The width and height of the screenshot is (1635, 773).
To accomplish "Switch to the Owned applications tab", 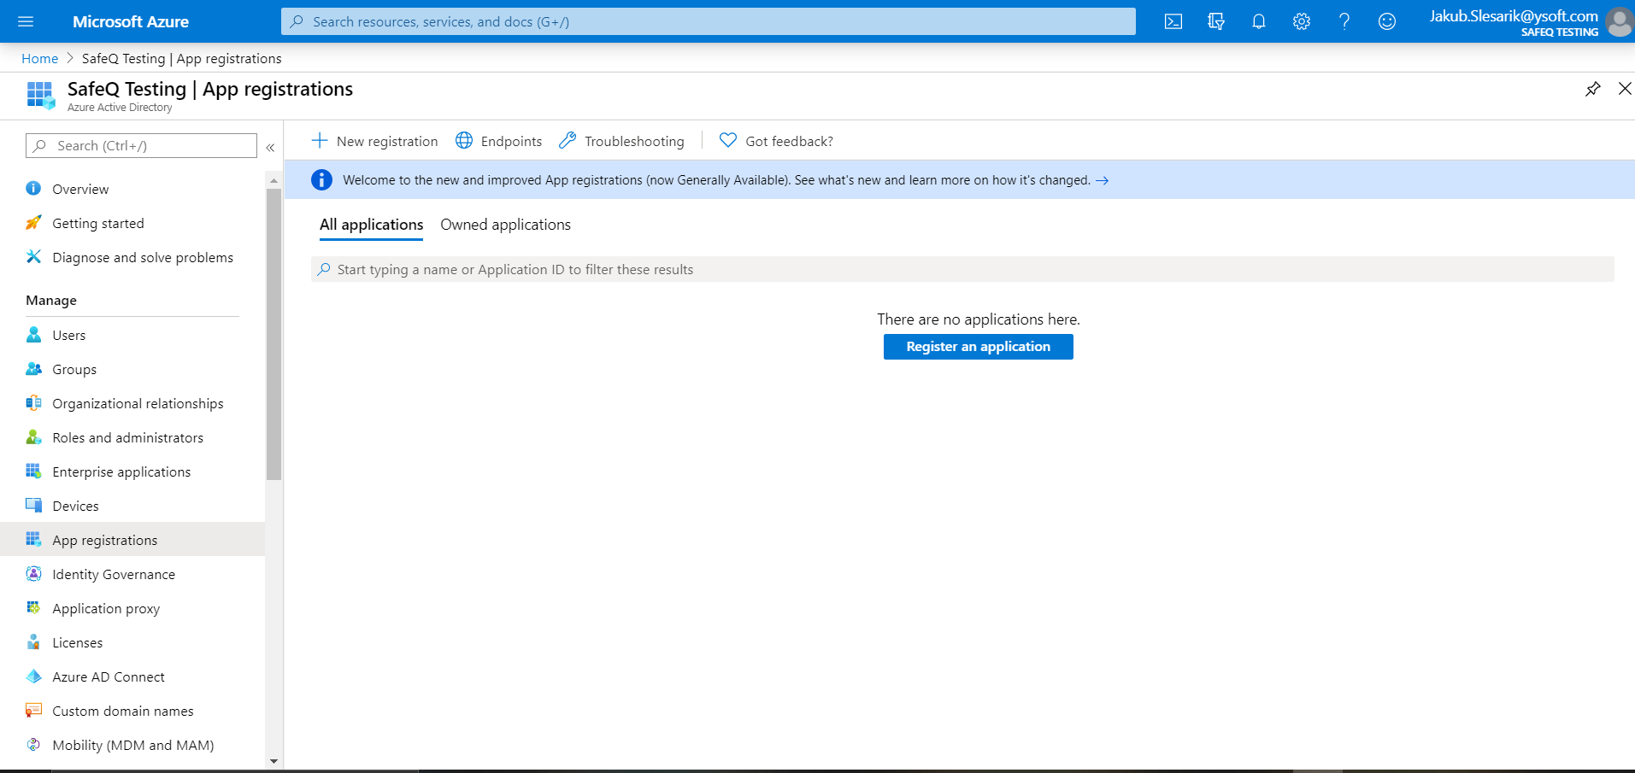I will 505,225.
